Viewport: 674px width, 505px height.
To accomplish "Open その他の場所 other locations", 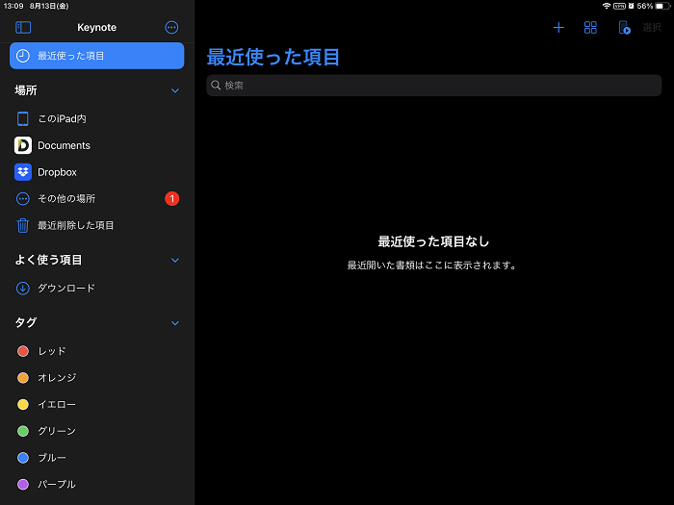I will [96, 199].
